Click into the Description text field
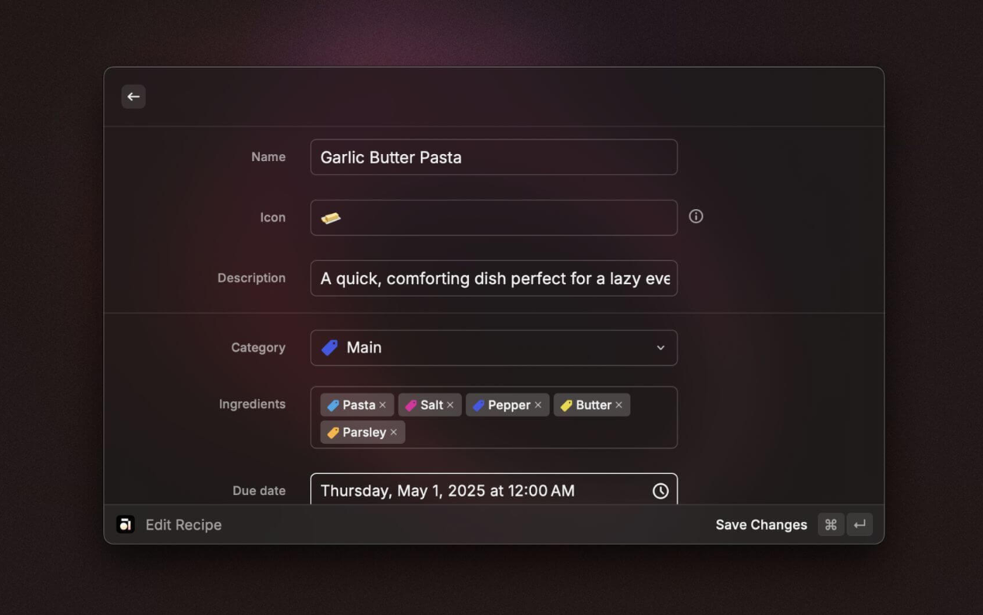Viewport: 983px width, 615px height. (493, 278)
